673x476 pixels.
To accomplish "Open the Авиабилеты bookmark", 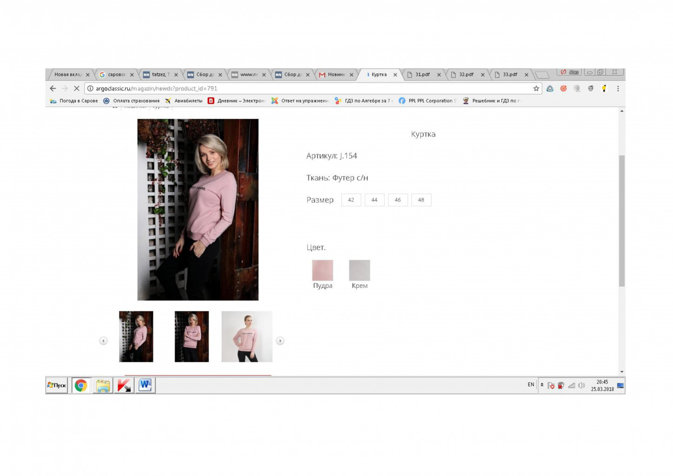I will 184,101.
